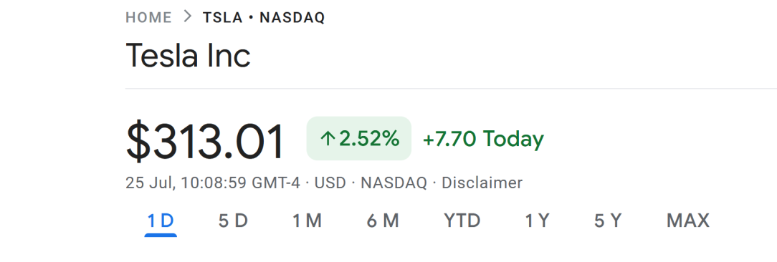Click the TSLA • NASDAQ breadcrumb
The height and width of the screenshot is (262, 777).
[264, 18]
